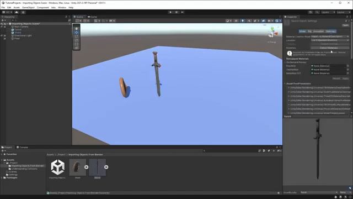The height and width of the screenshot is (199, 353).
Task: Select the Scale tool in scene toolbar
Action: click(x=77, y=40)
